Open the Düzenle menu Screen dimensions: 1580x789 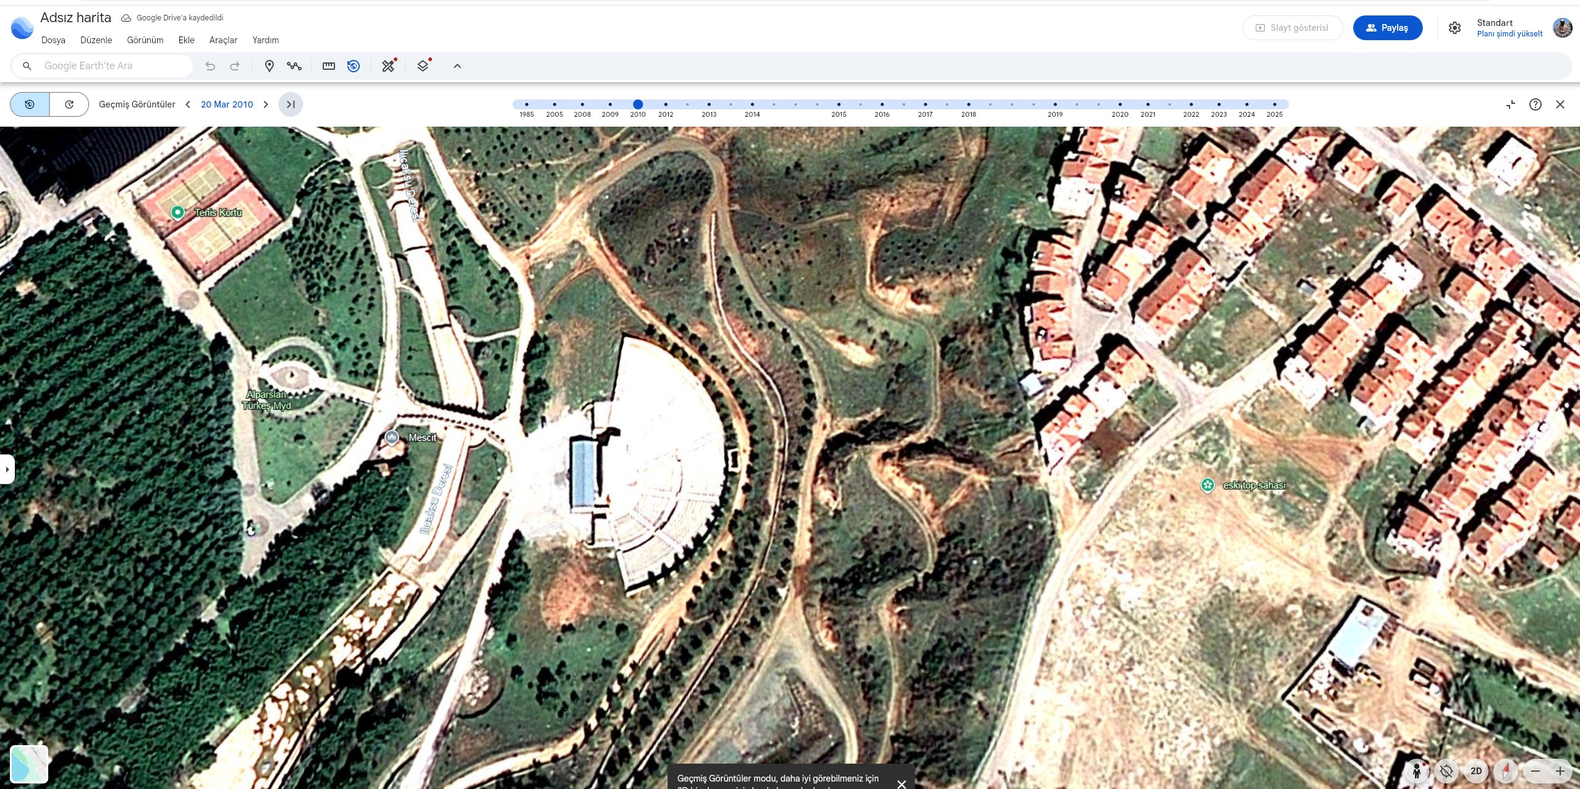click(96, 40)
